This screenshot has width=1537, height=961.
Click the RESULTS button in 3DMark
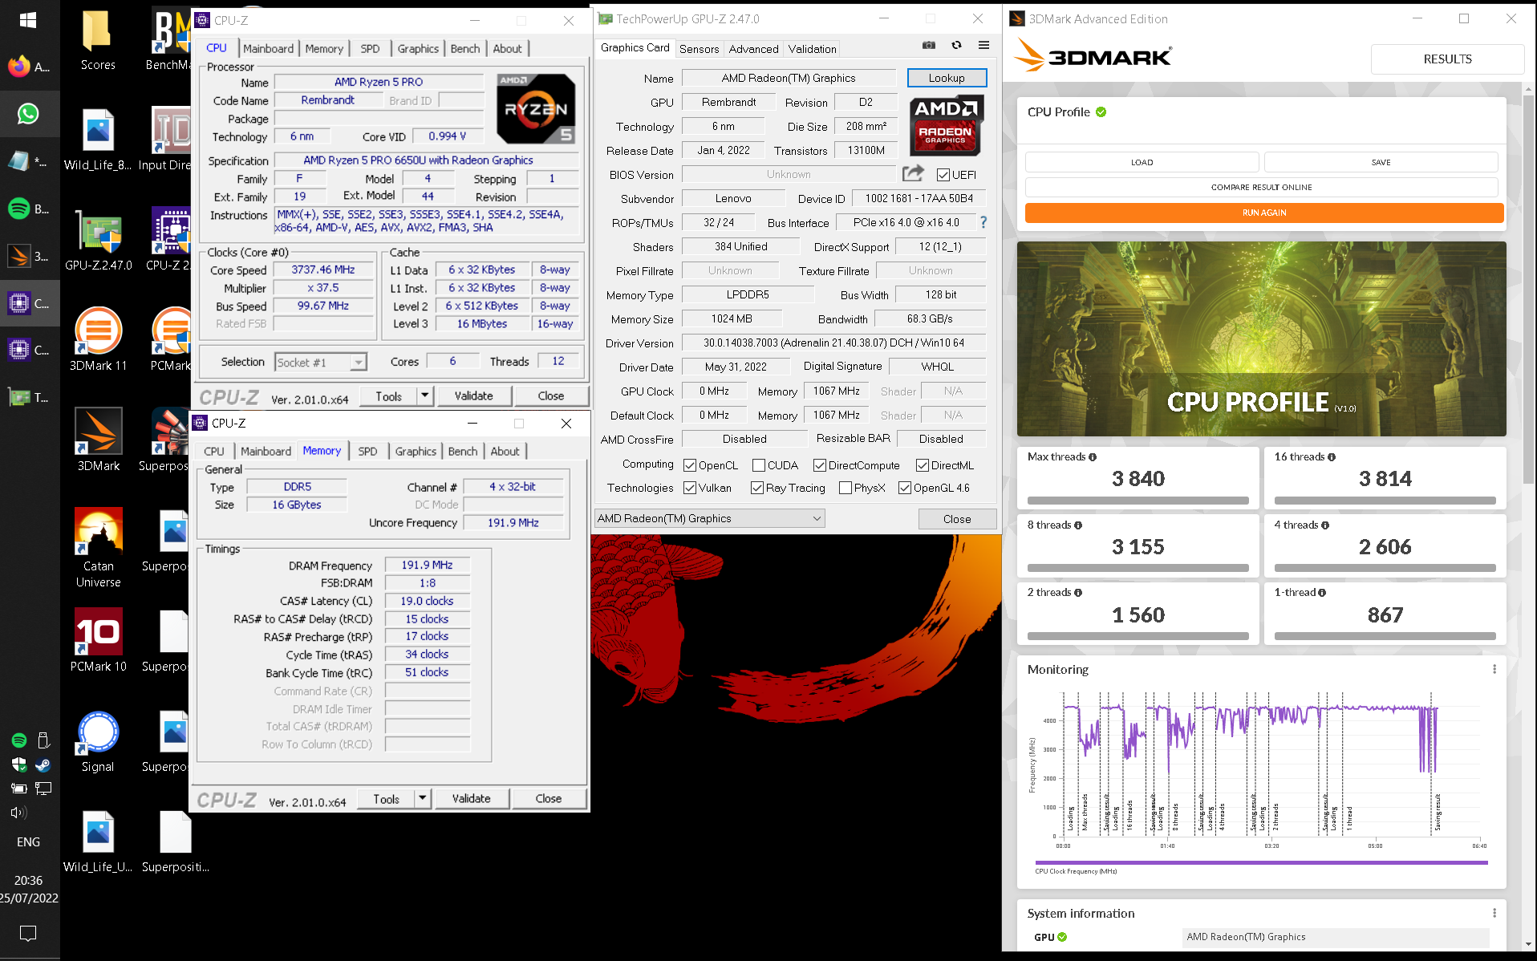point(1447,59)
